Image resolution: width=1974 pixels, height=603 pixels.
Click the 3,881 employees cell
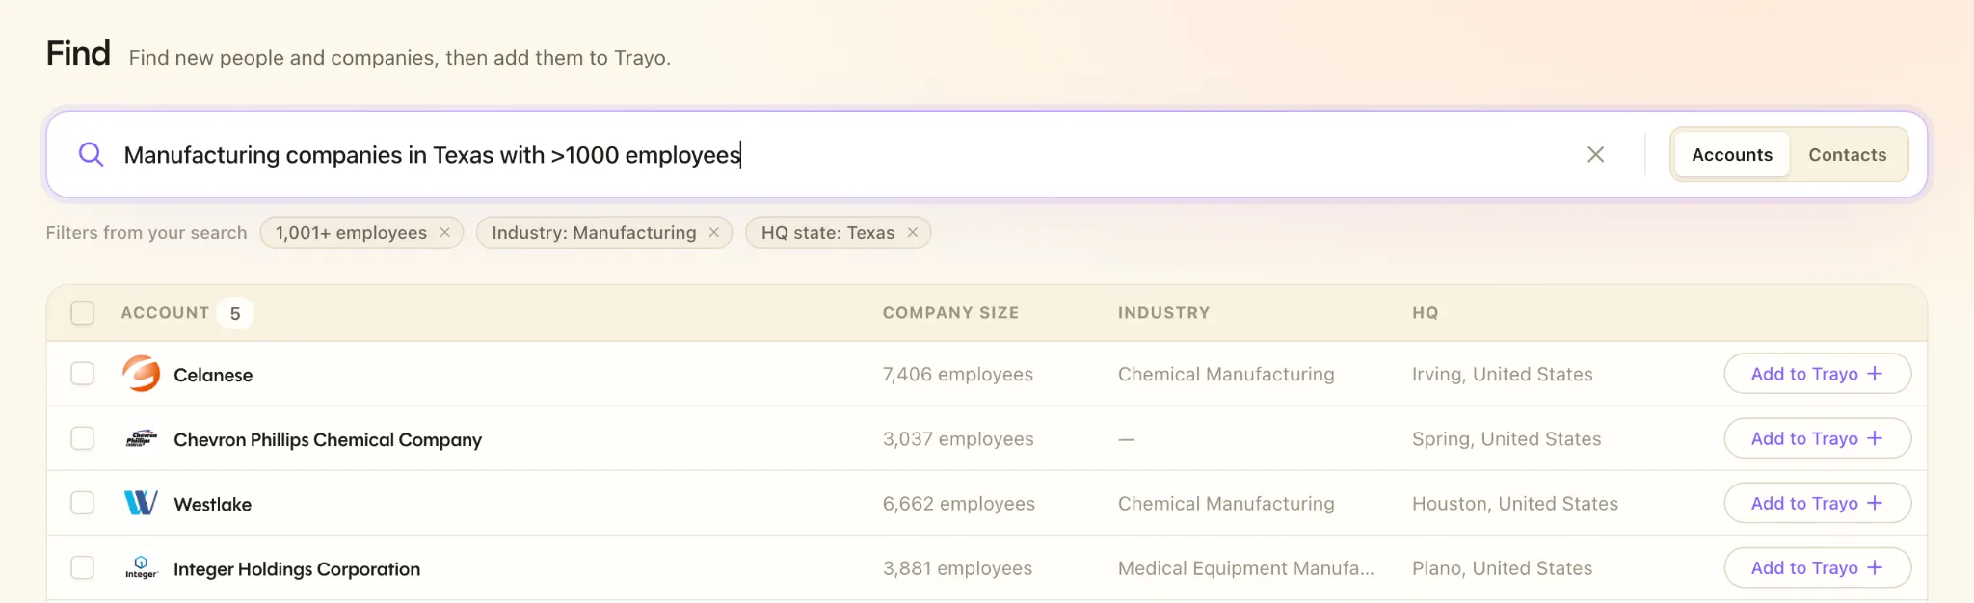tap(957, 567)
